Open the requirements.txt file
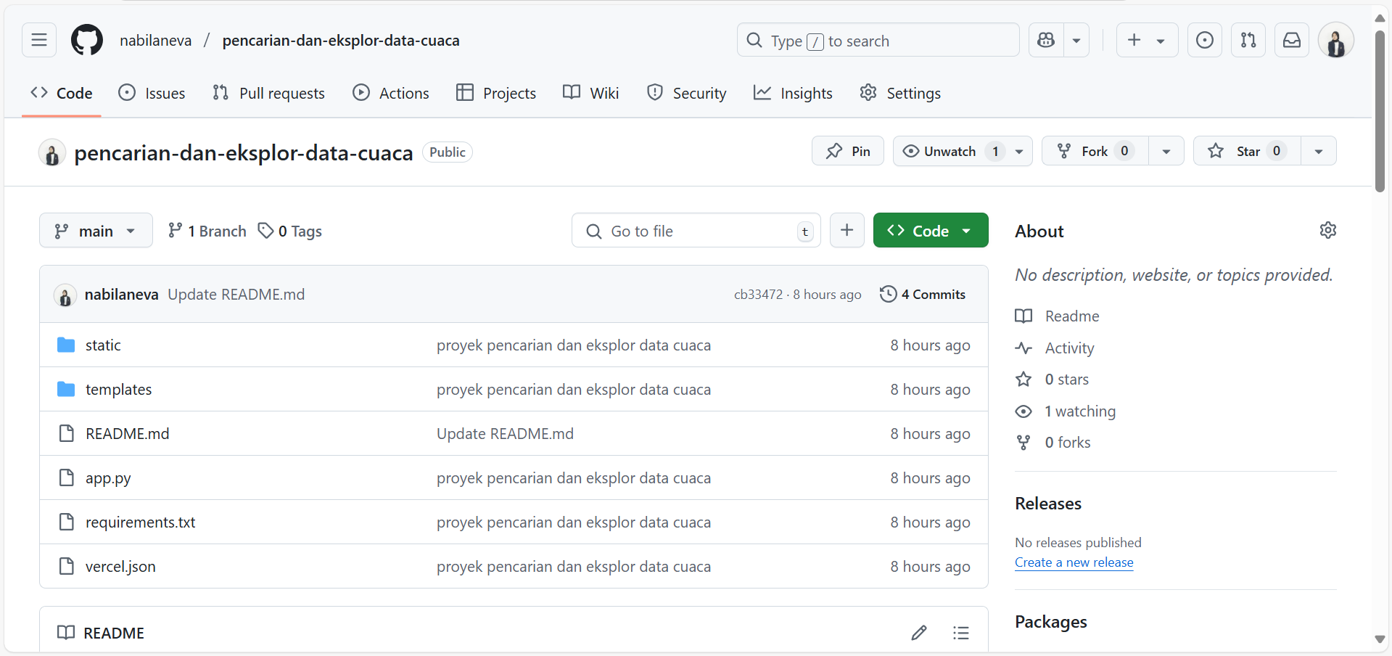The height and width of the screenshot is (656, 1392). [141, 522]
